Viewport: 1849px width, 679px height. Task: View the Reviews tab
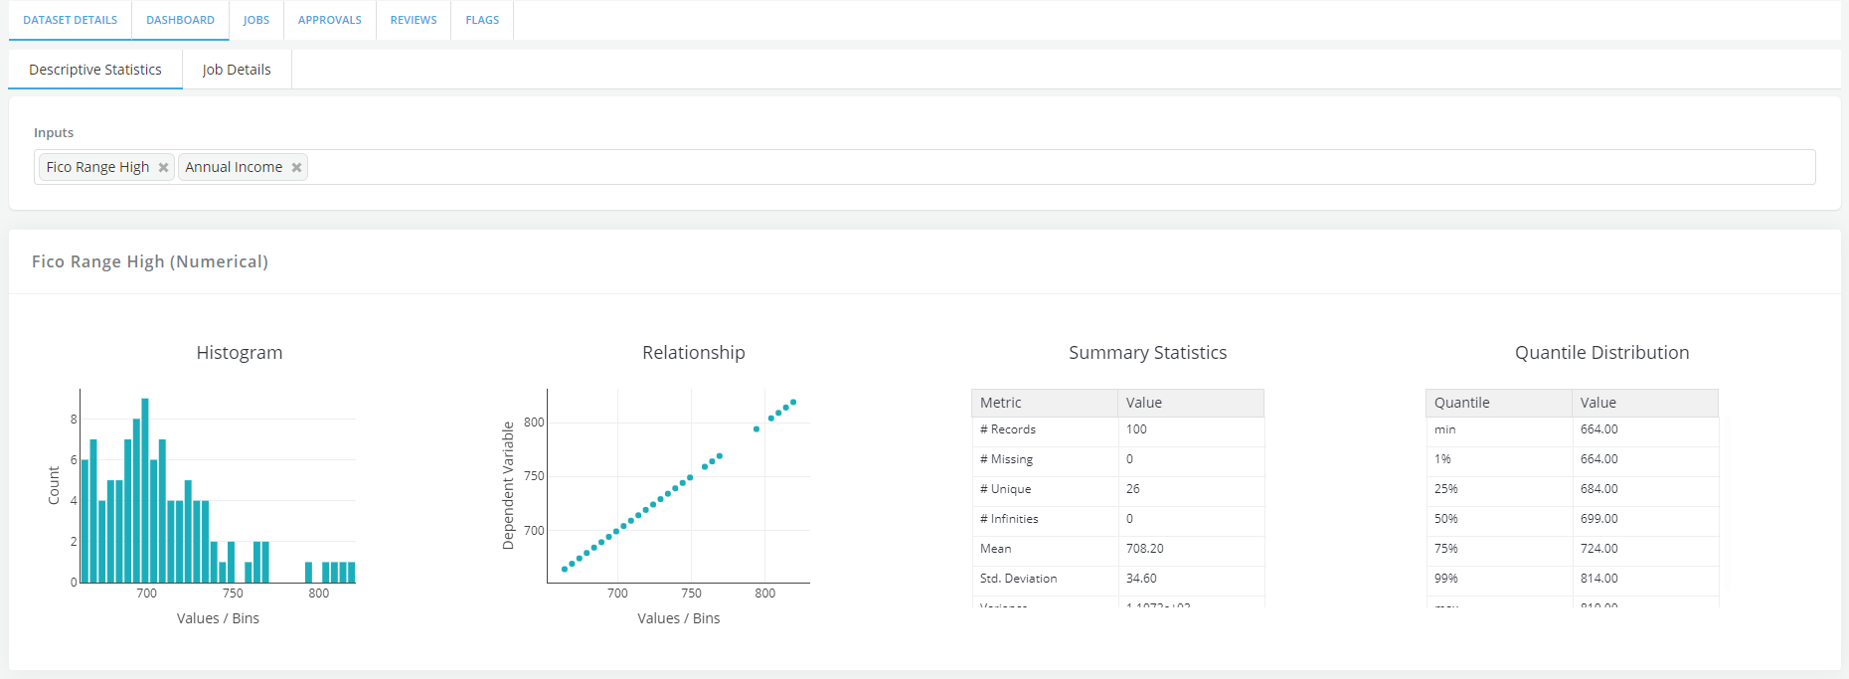[x=414, y=20]
